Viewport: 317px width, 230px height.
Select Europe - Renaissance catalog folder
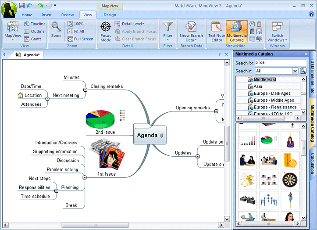(x=272, y=107)
